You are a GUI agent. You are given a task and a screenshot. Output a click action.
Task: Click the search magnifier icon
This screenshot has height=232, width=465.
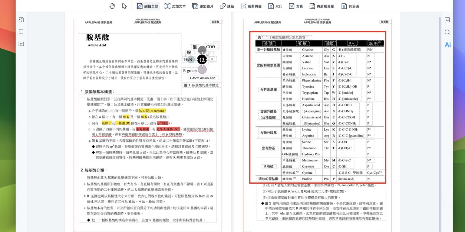447,32
